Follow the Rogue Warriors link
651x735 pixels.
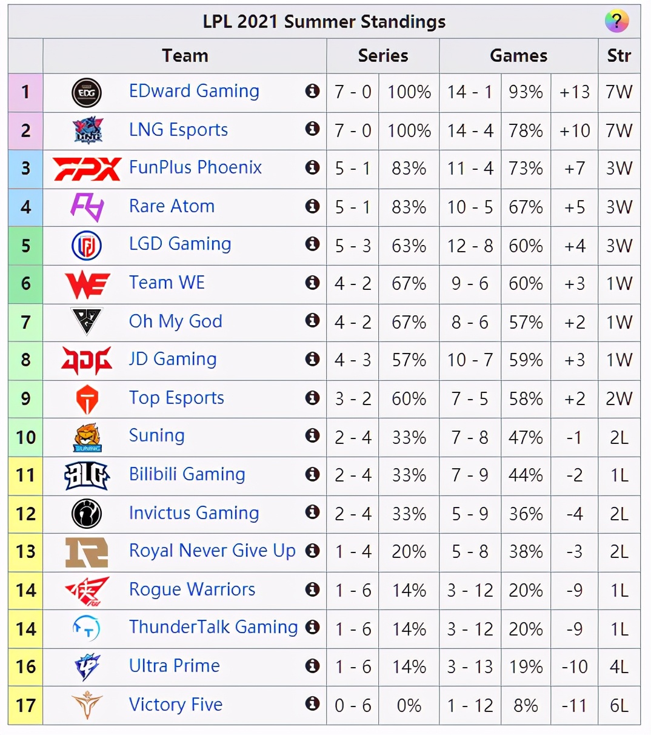[x=192, y=589]
